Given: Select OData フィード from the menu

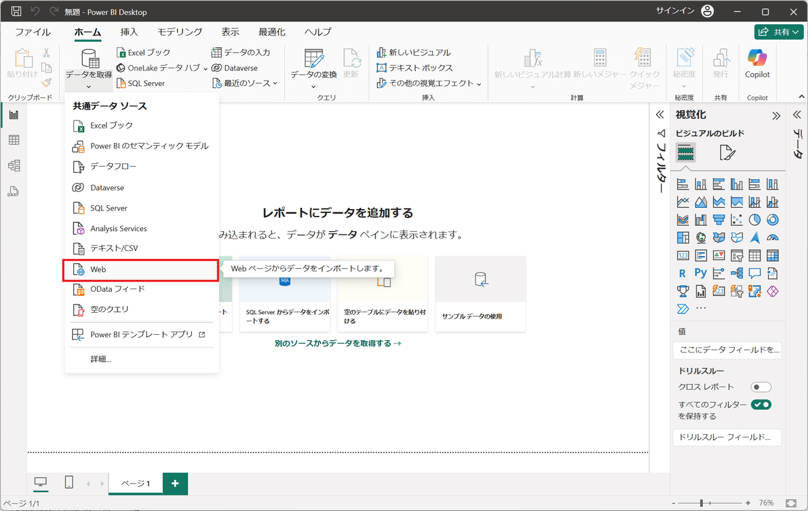Looking at the screenshot, I should coord(141,289).
